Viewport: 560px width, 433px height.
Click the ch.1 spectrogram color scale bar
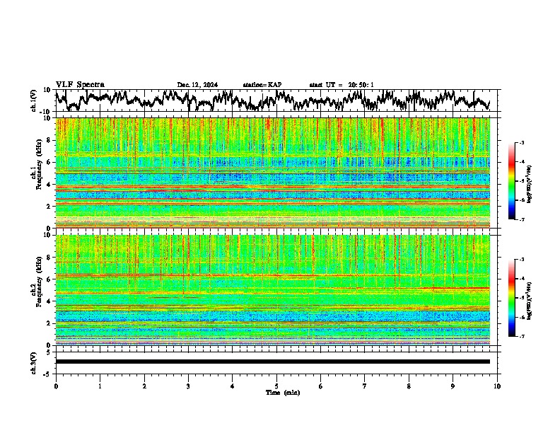[x=511, y=181]
